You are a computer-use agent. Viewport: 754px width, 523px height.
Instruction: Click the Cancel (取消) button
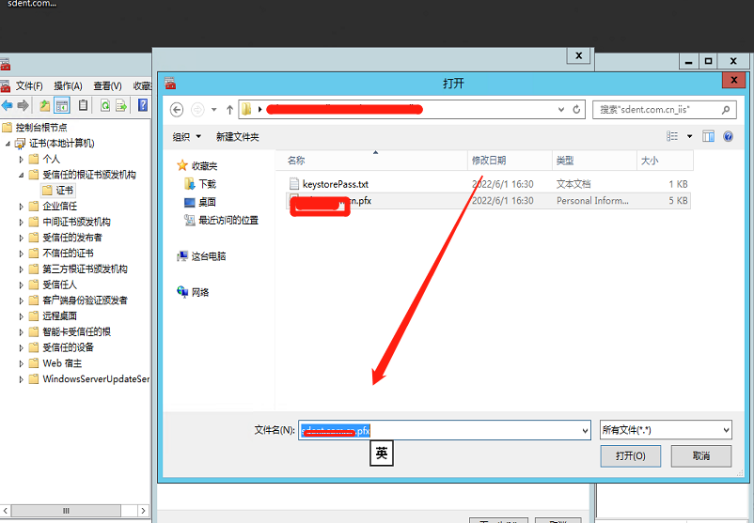tap(699, 455)
